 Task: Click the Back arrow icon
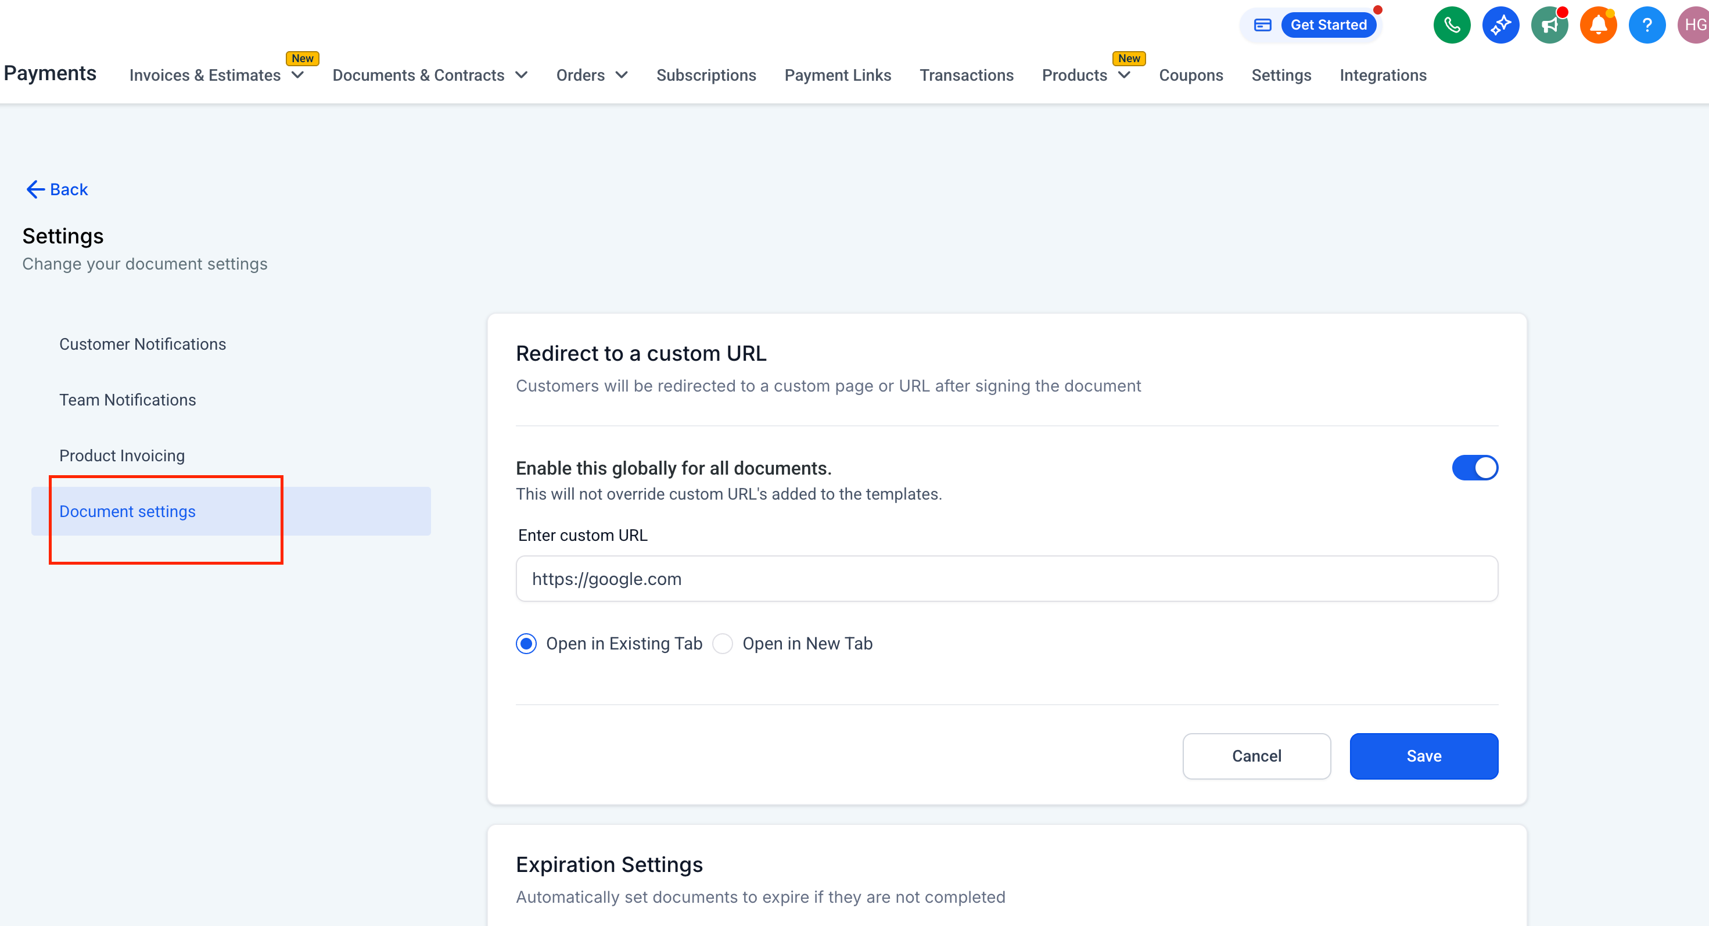(35, 190)
